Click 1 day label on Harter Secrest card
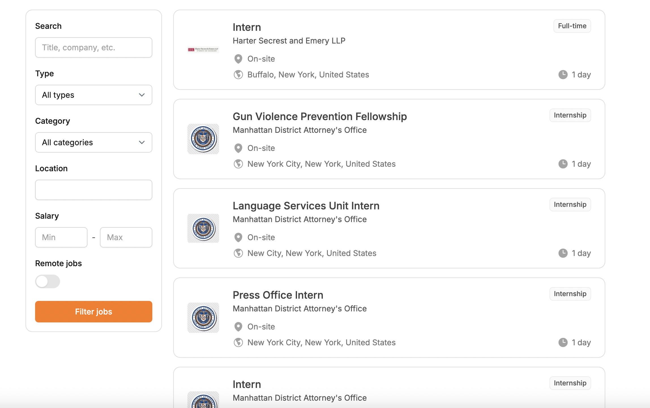Image resolution: width=650 pixels, height=408 pixels. click(581, 75)
